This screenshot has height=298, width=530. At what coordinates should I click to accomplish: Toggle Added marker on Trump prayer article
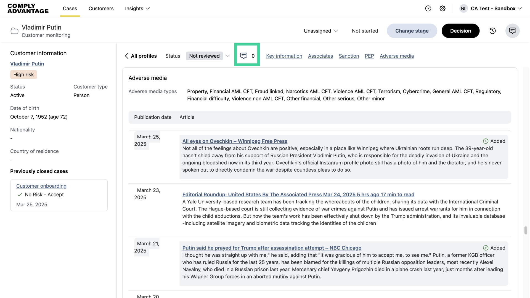(494, 248)
